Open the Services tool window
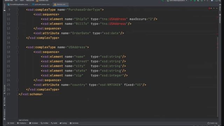Viewport: 224px width, 126px height. 74,123
